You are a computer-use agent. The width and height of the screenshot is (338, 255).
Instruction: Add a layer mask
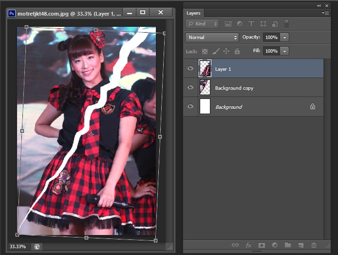[262, 245]
